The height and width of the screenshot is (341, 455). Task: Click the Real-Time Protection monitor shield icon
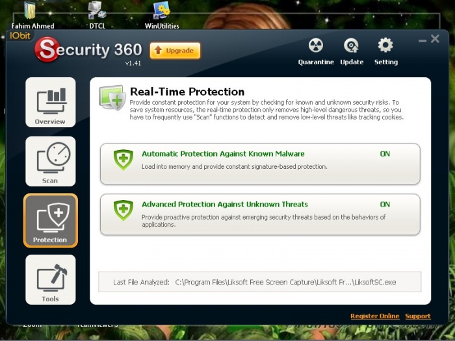(112, 97)
